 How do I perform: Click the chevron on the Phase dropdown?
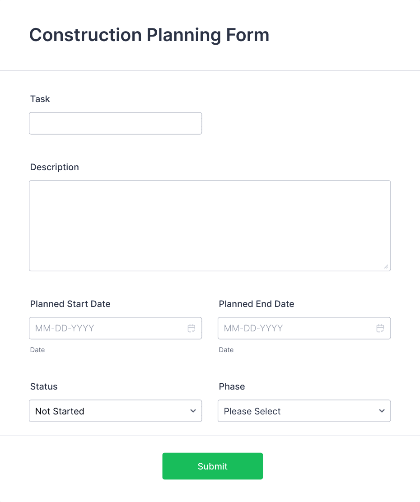click(x=383, y=411)
